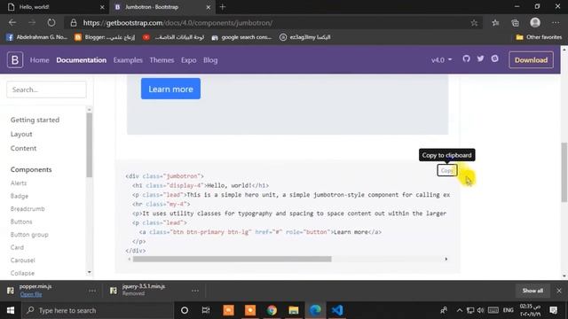The height and width of the screenshot is (319, 568).
Task: Open Layout sidebar section
Action: pos(21,134)
